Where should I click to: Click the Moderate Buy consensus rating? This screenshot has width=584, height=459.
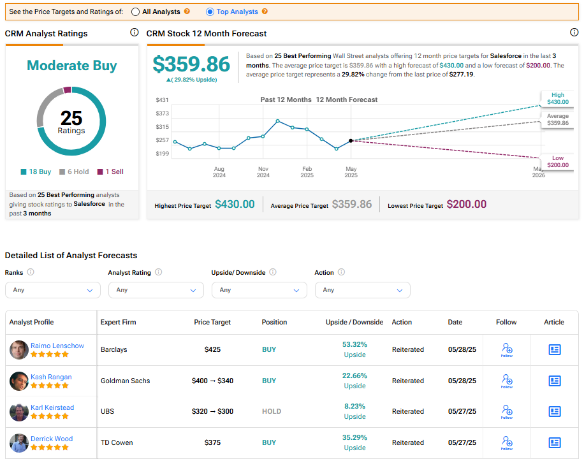pyautogui.click(x=72, y=66)
